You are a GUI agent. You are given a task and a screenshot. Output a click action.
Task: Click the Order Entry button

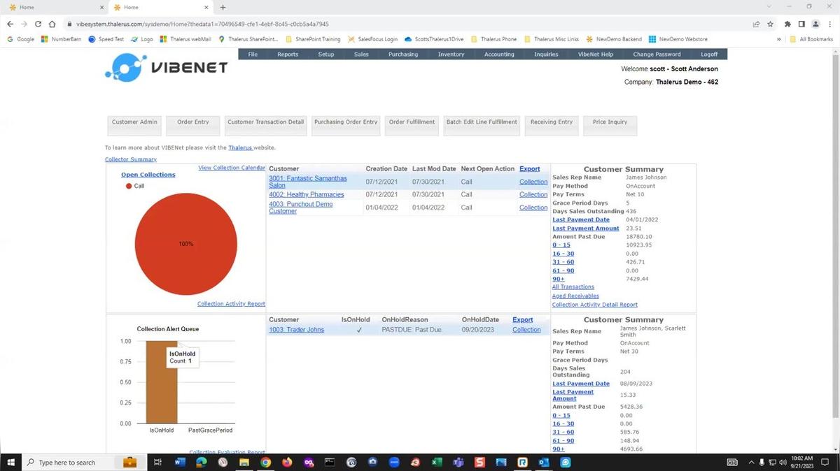(193, 122)
